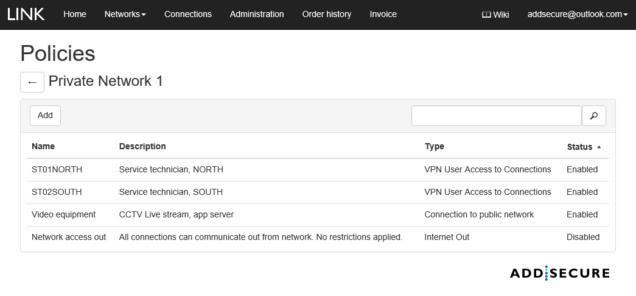636x296 pixels.
Task: Open the Wiki book icon link
Action: [x=495, y=15]
